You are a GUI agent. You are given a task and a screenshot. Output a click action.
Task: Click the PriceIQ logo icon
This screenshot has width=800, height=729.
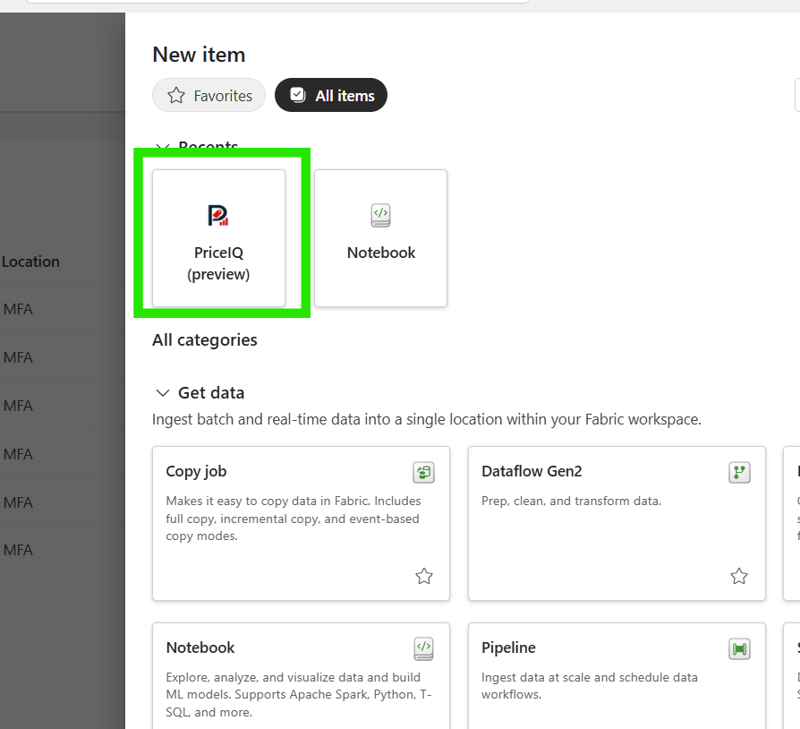(x=217, y=215)
